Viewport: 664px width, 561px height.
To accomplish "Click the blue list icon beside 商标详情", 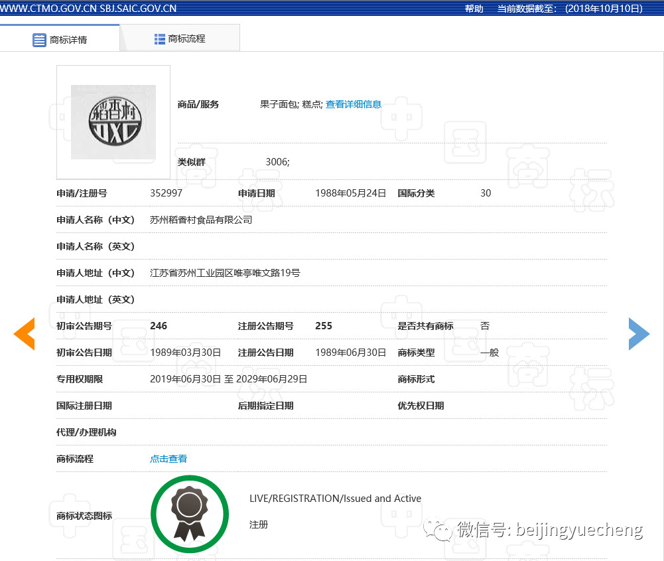I will coord(39,40).
